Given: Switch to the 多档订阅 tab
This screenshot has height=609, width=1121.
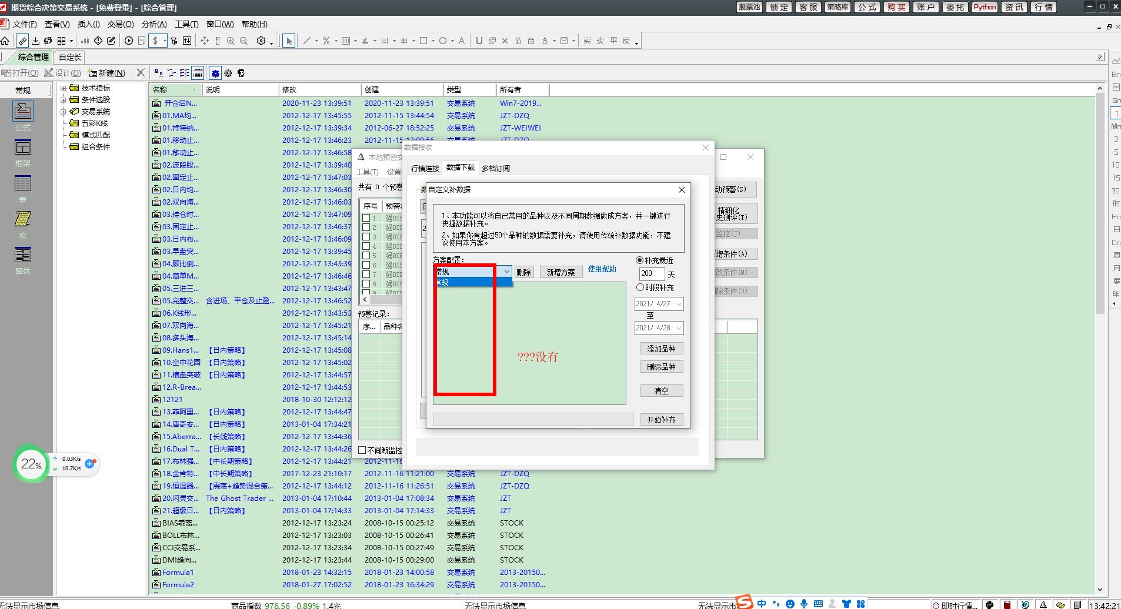Looking at the screenshot, I should coord(496,168).
